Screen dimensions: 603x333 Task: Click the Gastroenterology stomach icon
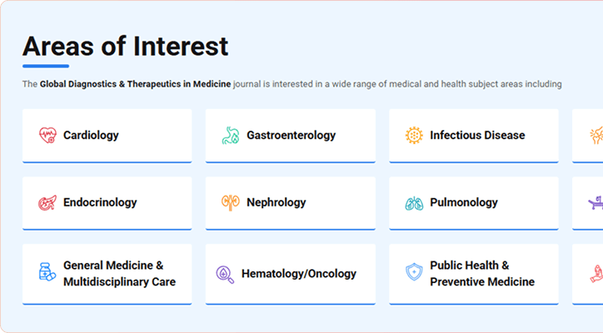(x=231, y=135)
